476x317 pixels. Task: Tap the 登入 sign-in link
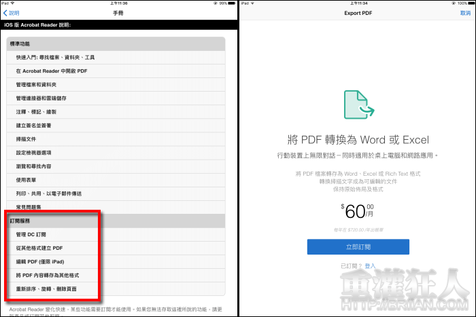pos(369,267)
